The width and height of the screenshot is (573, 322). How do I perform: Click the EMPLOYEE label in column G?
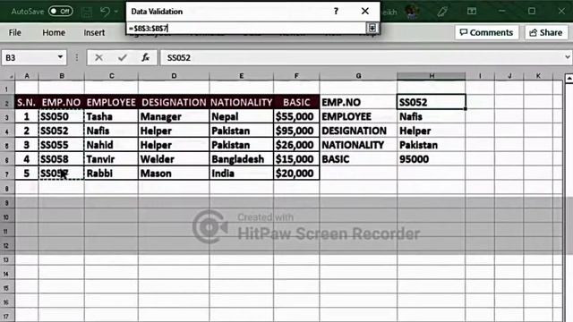coord(358,116)
